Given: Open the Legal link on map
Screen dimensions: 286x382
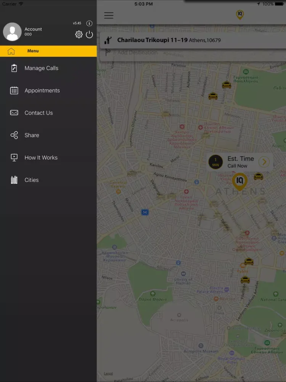Looking at the screenshot, I should (108, 374).
